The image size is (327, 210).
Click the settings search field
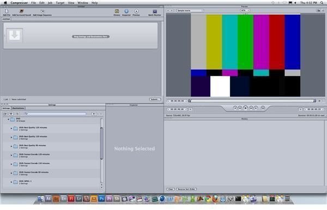coord(55,114)
